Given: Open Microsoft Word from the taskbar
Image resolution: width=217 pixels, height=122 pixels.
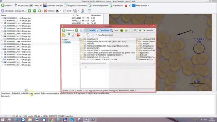Looking at the screenshot, I should [37, 120].
